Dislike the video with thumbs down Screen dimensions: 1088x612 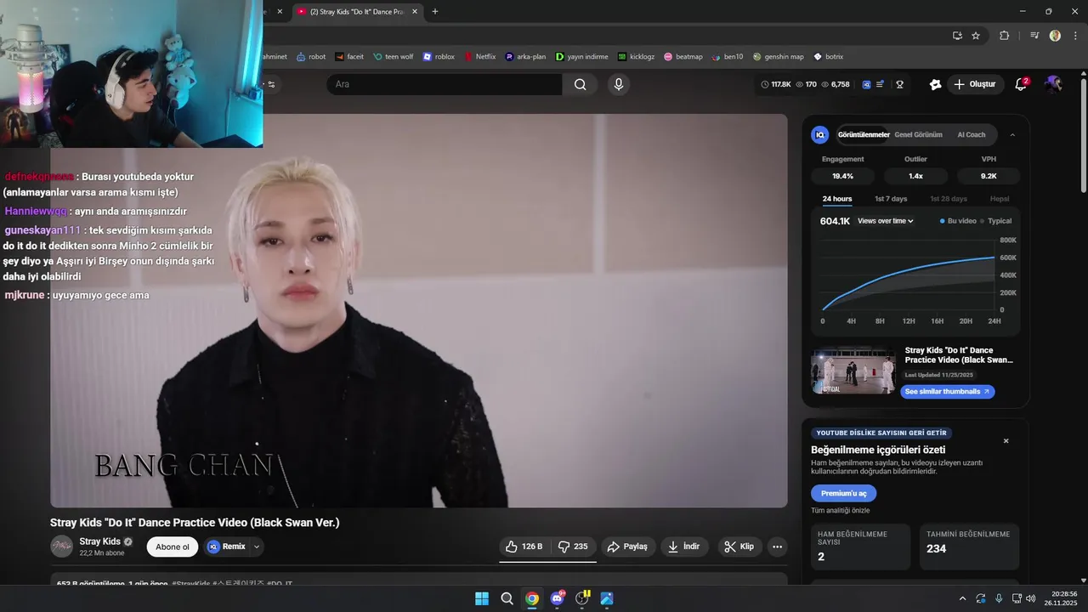[574, 547]
